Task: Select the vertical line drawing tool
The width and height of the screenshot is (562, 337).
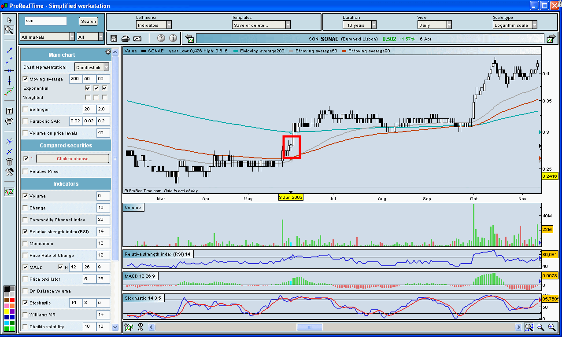Action: pos(9,80)
